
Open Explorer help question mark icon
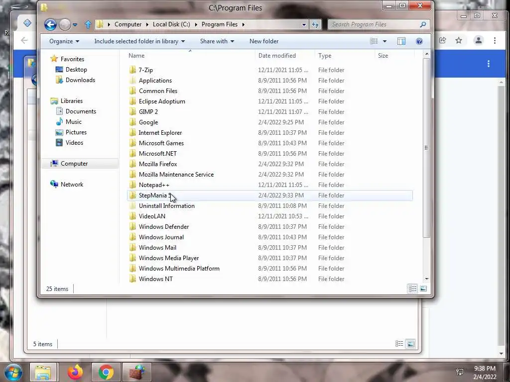(419, 41)
